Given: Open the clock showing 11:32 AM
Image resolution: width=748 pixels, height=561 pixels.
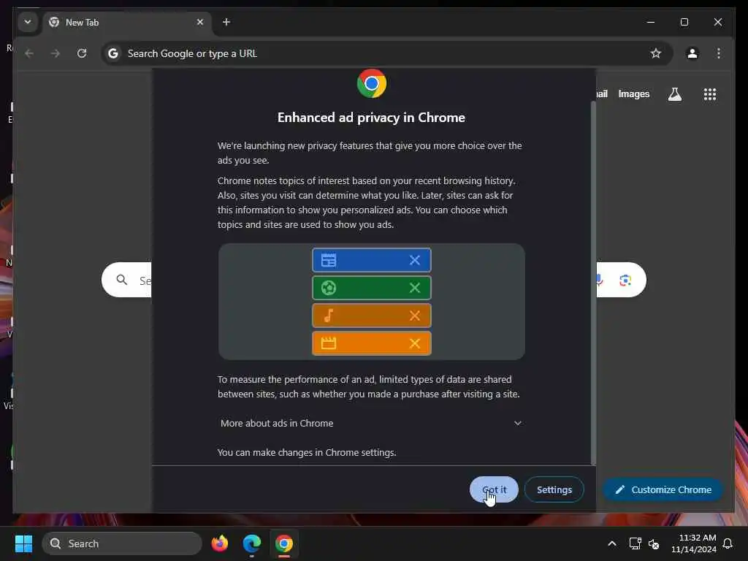Looking at the screenshot, I should click(694, 543).
